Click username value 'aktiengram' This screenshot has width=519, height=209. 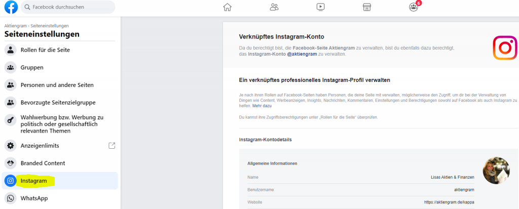point(464,189)
